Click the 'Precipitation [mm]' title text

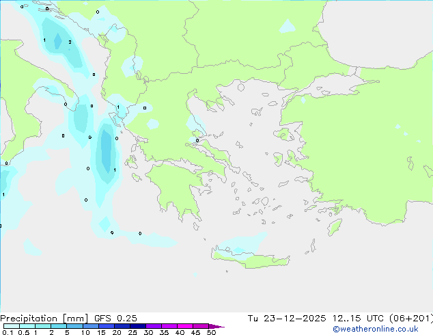(x=44, y=319)
